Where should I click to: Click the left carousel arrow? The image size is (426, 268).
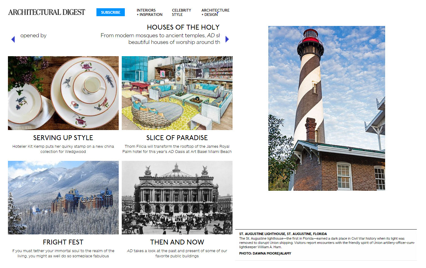pyautogui.click(x=13, y=39)
